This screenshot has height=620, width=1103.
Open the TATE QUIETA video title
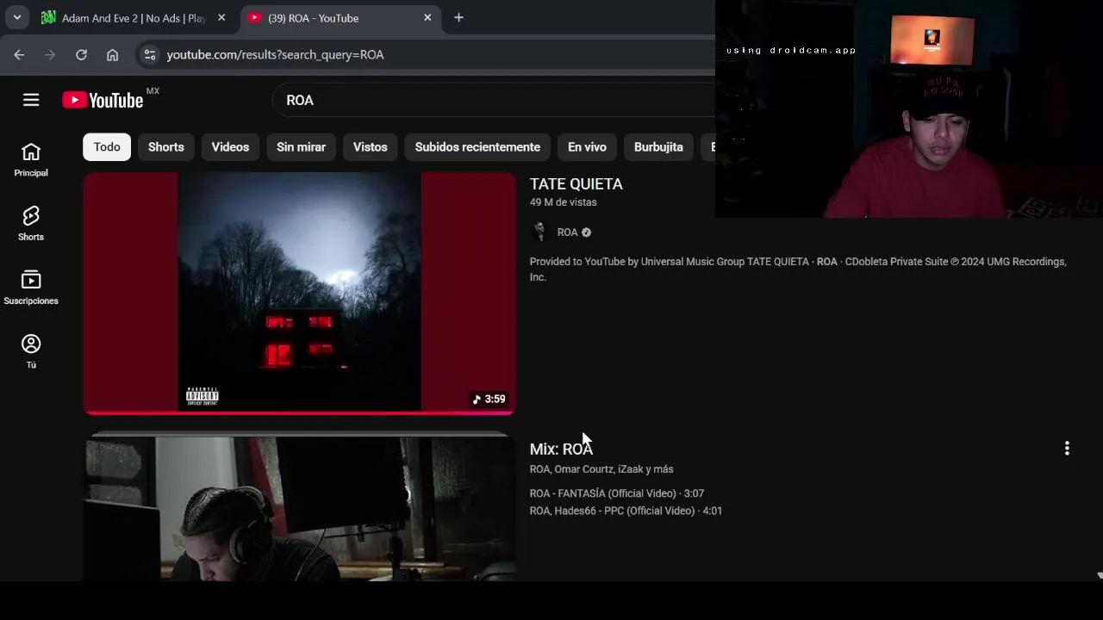pos(576,183)
